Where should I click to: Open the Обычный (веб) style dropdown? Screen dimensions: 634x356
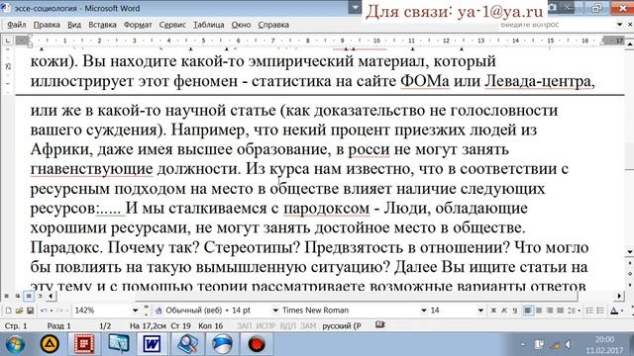point(275,311)
